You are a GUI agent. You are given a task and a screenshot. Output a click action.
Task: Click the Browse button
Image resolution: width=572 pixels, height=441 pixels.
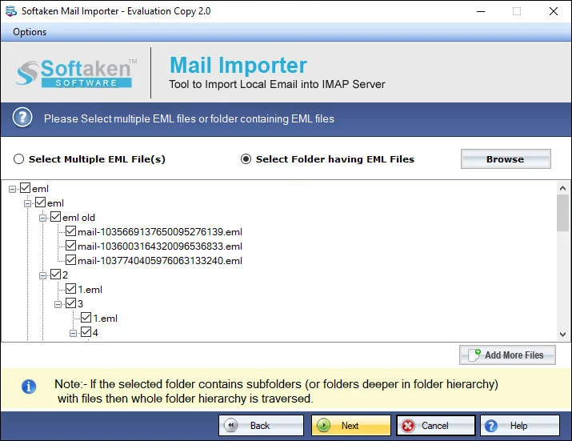pos(506,158)
